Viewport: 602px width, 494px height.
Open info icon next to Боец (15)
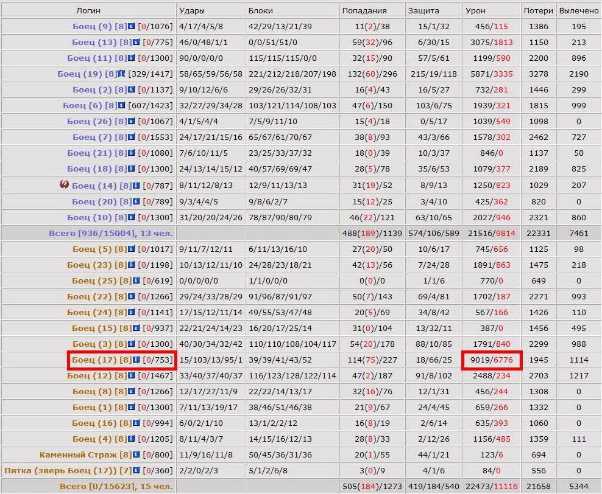pyautogui.click(x=136, y=328)
